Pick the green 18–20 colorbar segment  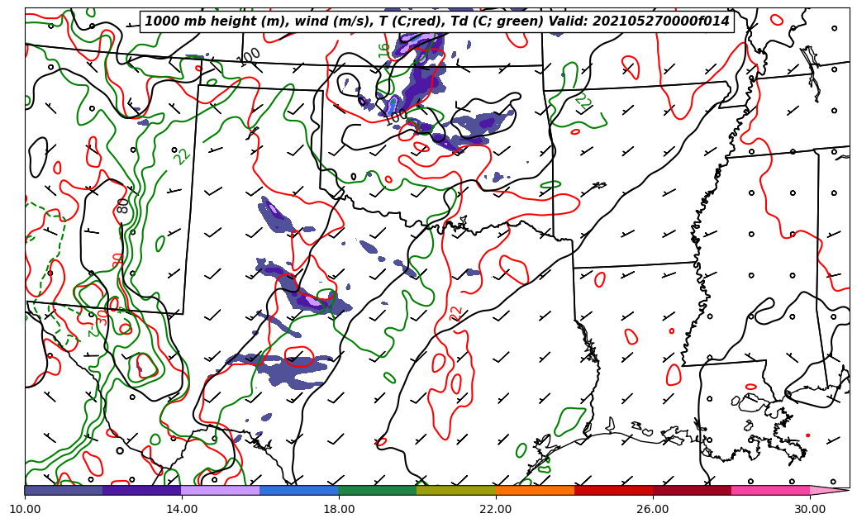point(378,490)
